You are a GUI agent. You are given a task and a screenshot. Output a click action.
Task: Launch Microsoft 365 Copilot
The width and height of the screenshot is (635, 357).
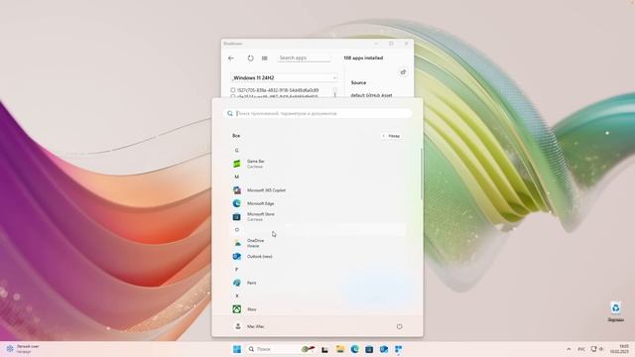pyautogui.click(x=317, y=190)
